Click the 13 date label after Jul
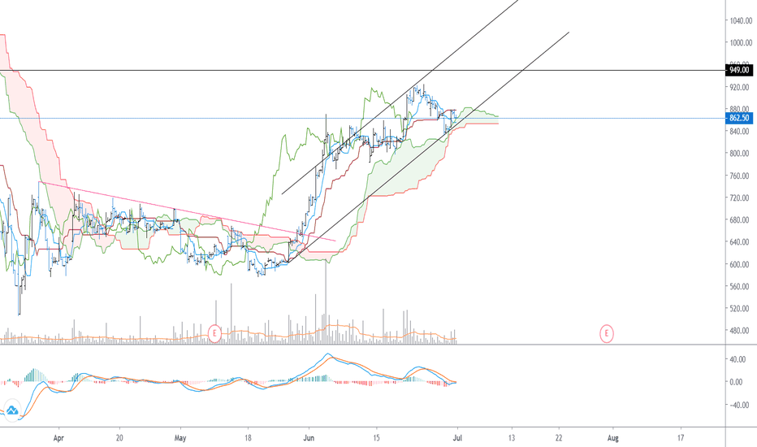757x447 pixels. coord(511,438)
